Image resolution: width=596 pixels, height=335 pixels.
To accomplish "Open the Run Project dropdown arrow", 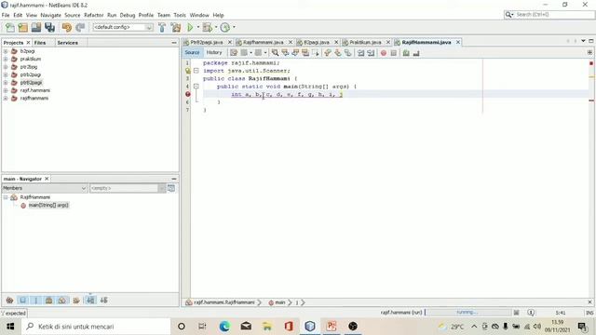I will pyautogui.click(x=198, y=27).
